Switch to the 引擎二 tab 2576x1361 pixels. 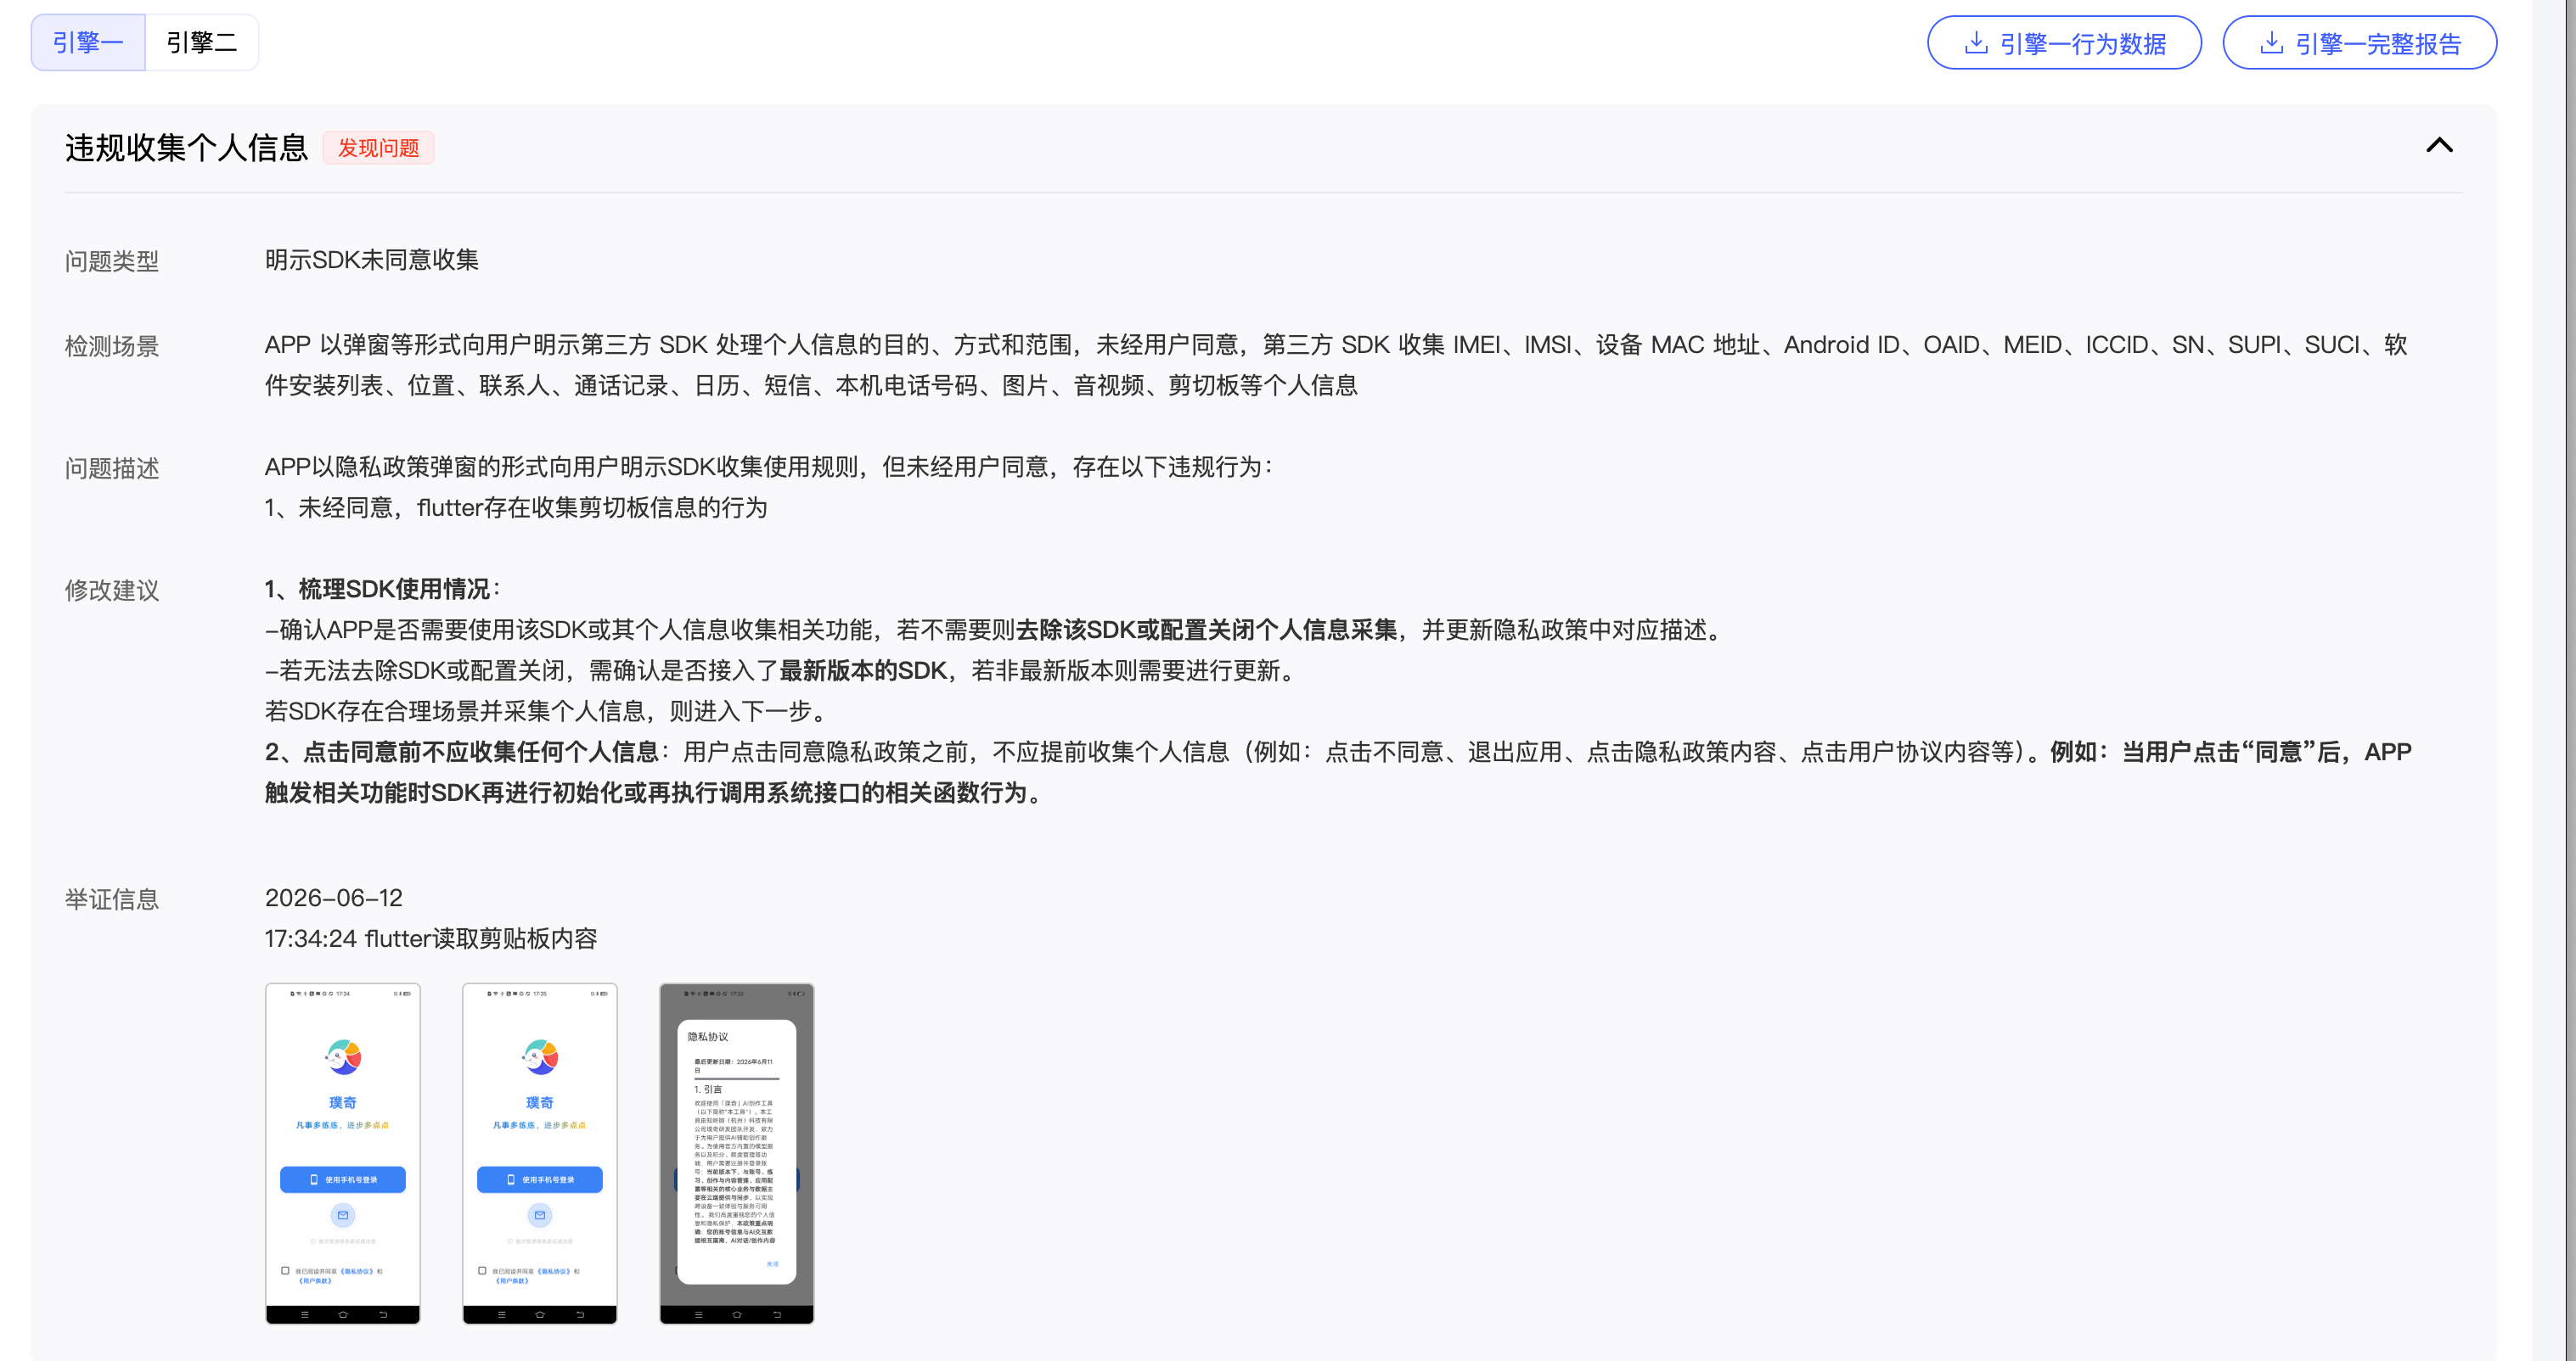202,43
